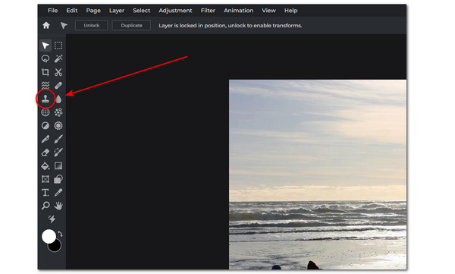This screenshot has height=274, width=455.
Task: Open the View menu
Action: 268,11
